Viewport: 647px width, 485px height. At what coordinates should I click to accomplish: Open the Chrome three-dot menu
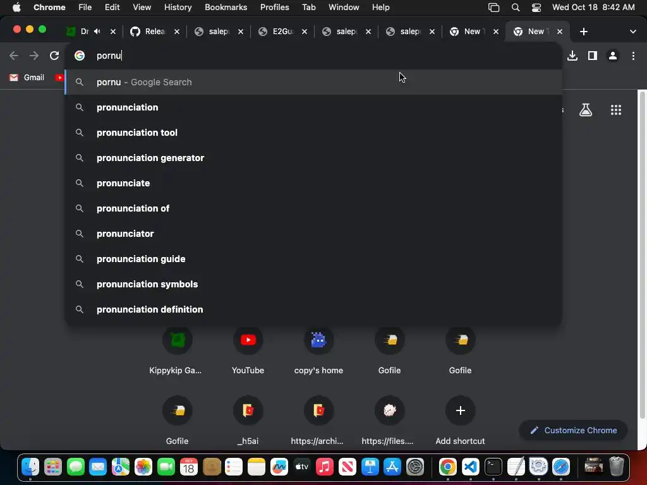(633, 56)
